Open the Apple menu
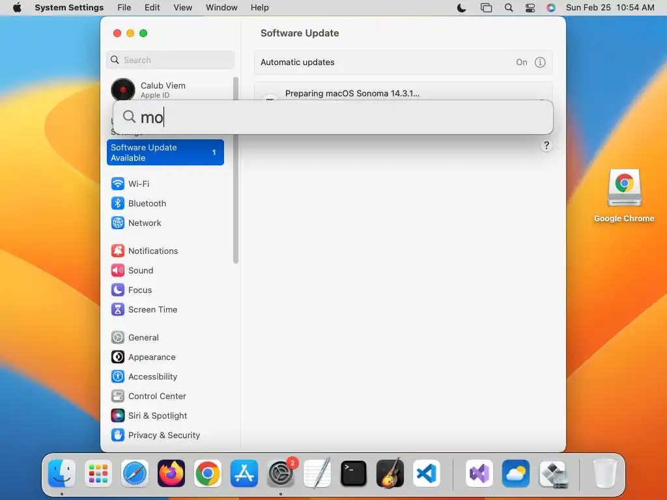 pyautogui.click(x=17, y=8)
